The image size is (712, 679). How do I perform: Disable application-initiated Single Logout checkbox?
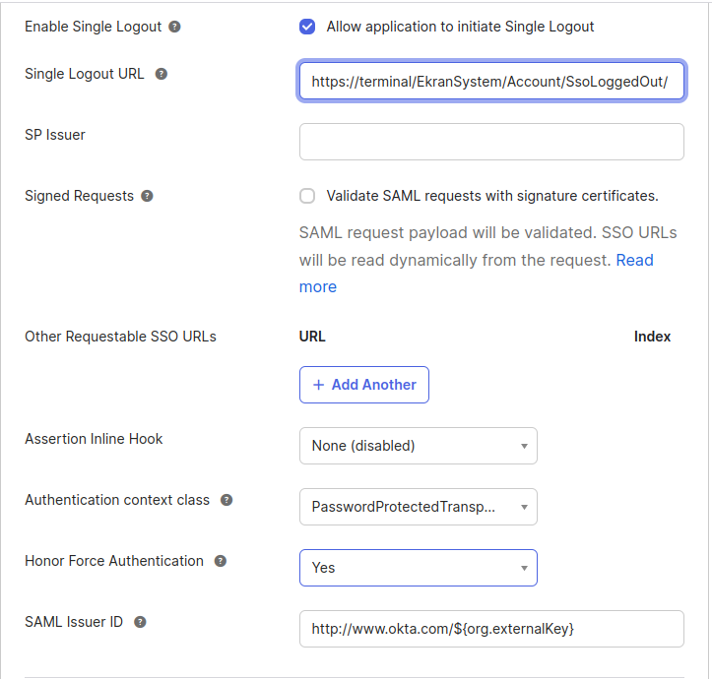coord(307,27)
